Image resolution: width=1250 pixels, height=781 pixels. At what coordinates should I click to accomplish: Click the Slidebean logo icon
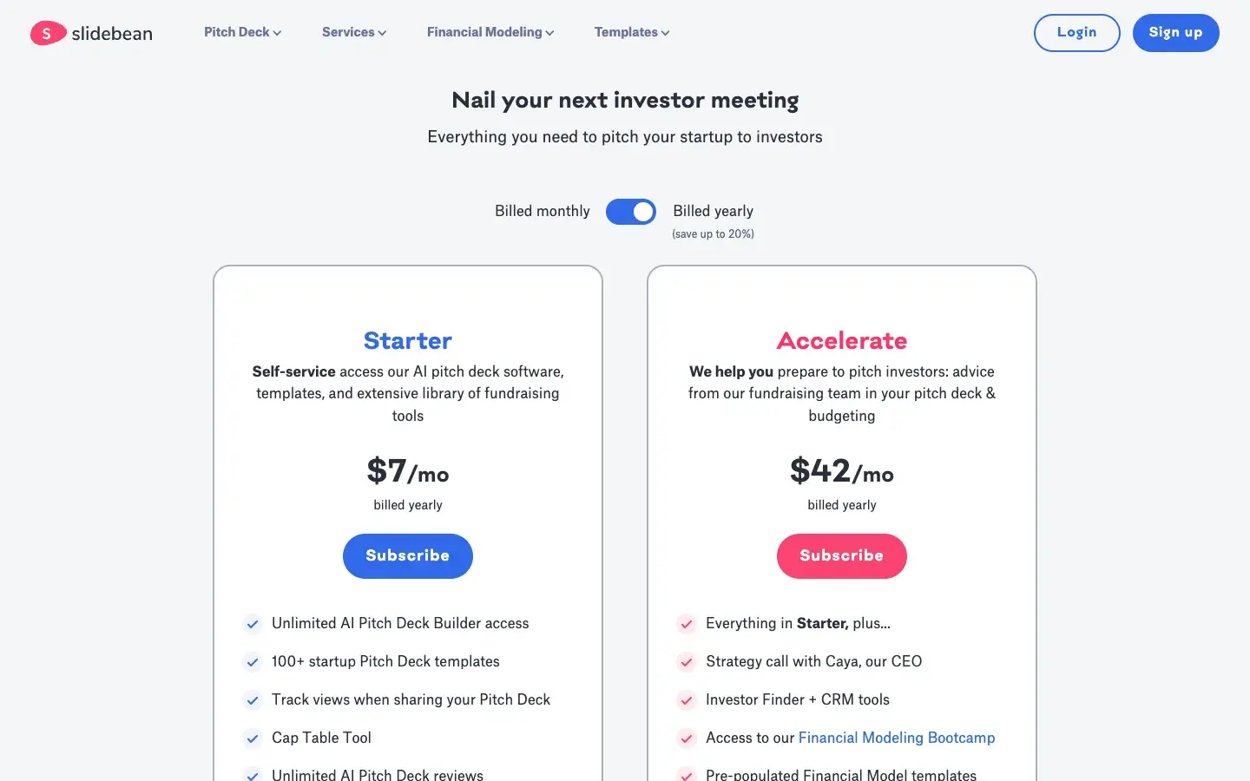(48, 33)
